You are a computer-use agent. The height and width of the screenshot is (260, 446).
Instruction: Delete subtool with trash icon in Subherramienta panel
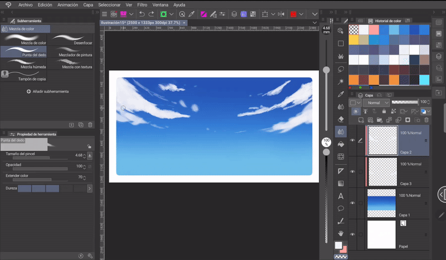(x=90, y=125)
